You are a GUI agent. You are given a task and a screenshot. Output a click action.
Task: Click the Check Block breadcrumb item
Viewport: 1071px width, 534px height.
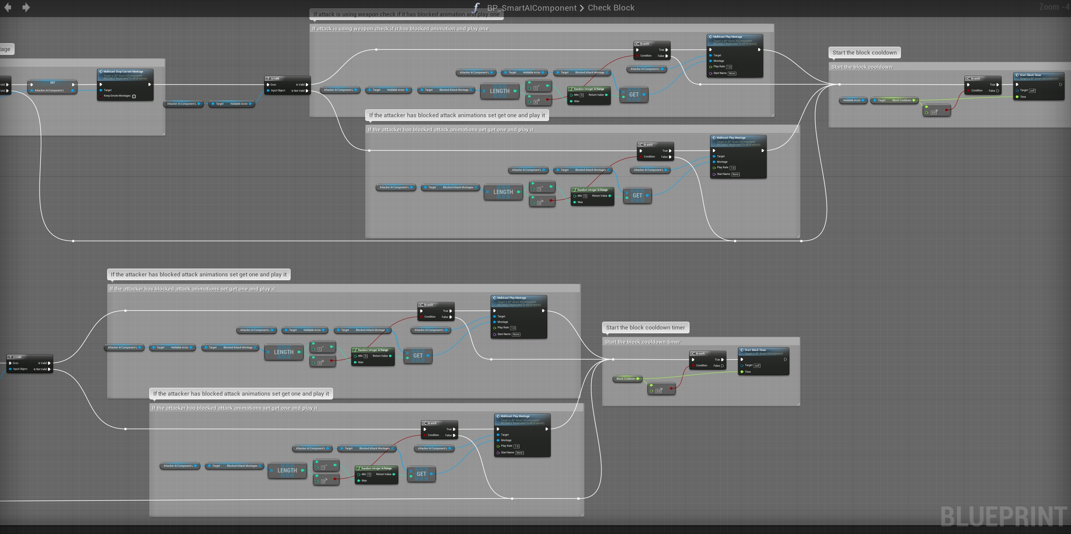point(611,8)
